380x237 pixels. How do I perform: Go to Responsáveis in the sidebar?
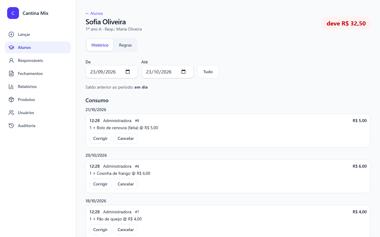pyautogui.click(x=38, y=60)
